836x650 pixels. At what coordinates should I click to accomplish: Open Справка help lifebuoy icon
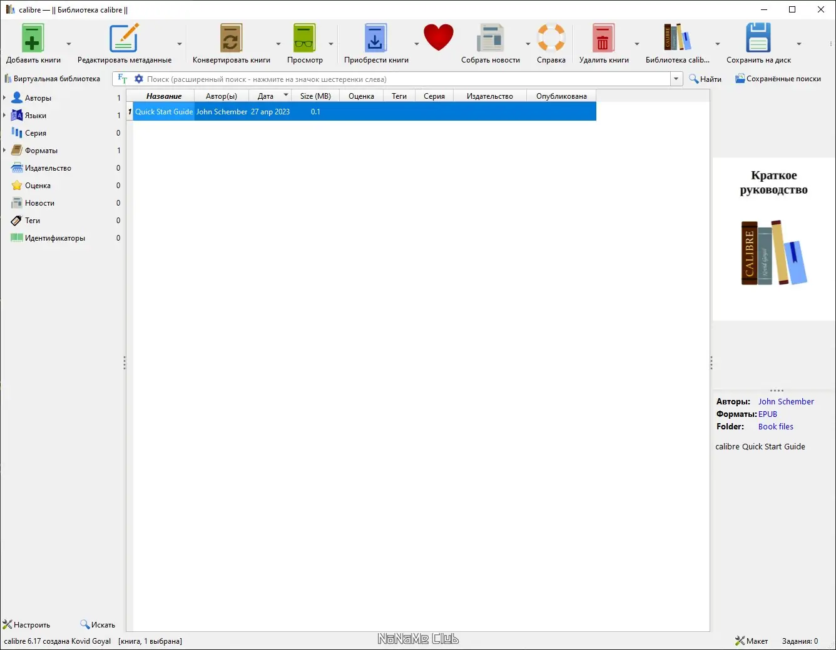click(551, 37)
